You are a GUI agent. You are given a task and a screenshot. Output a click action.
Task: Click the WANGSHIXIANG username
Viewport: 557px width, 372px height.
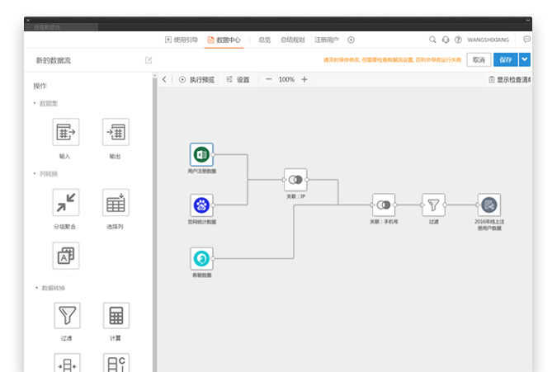488,40
